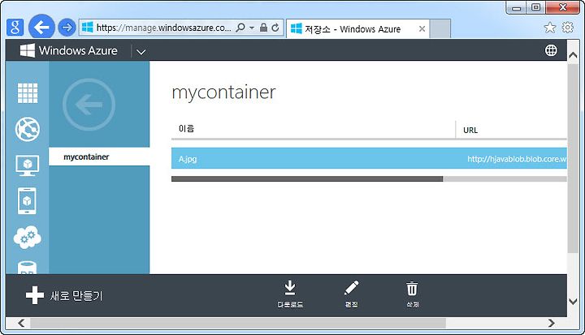Open the address bar dropdown arrow
This screenshot has height=335, width=585.
[x=252, y=28]
